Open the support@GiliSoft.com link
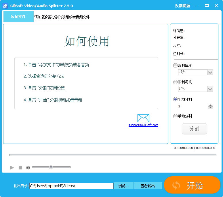Screen dimensions: 223x197 coord(143,125)
